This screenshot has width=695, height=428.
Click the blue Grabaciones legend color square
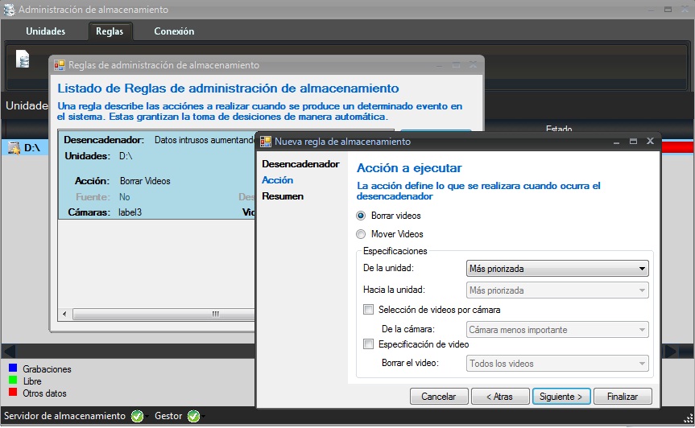pos(13,369)
